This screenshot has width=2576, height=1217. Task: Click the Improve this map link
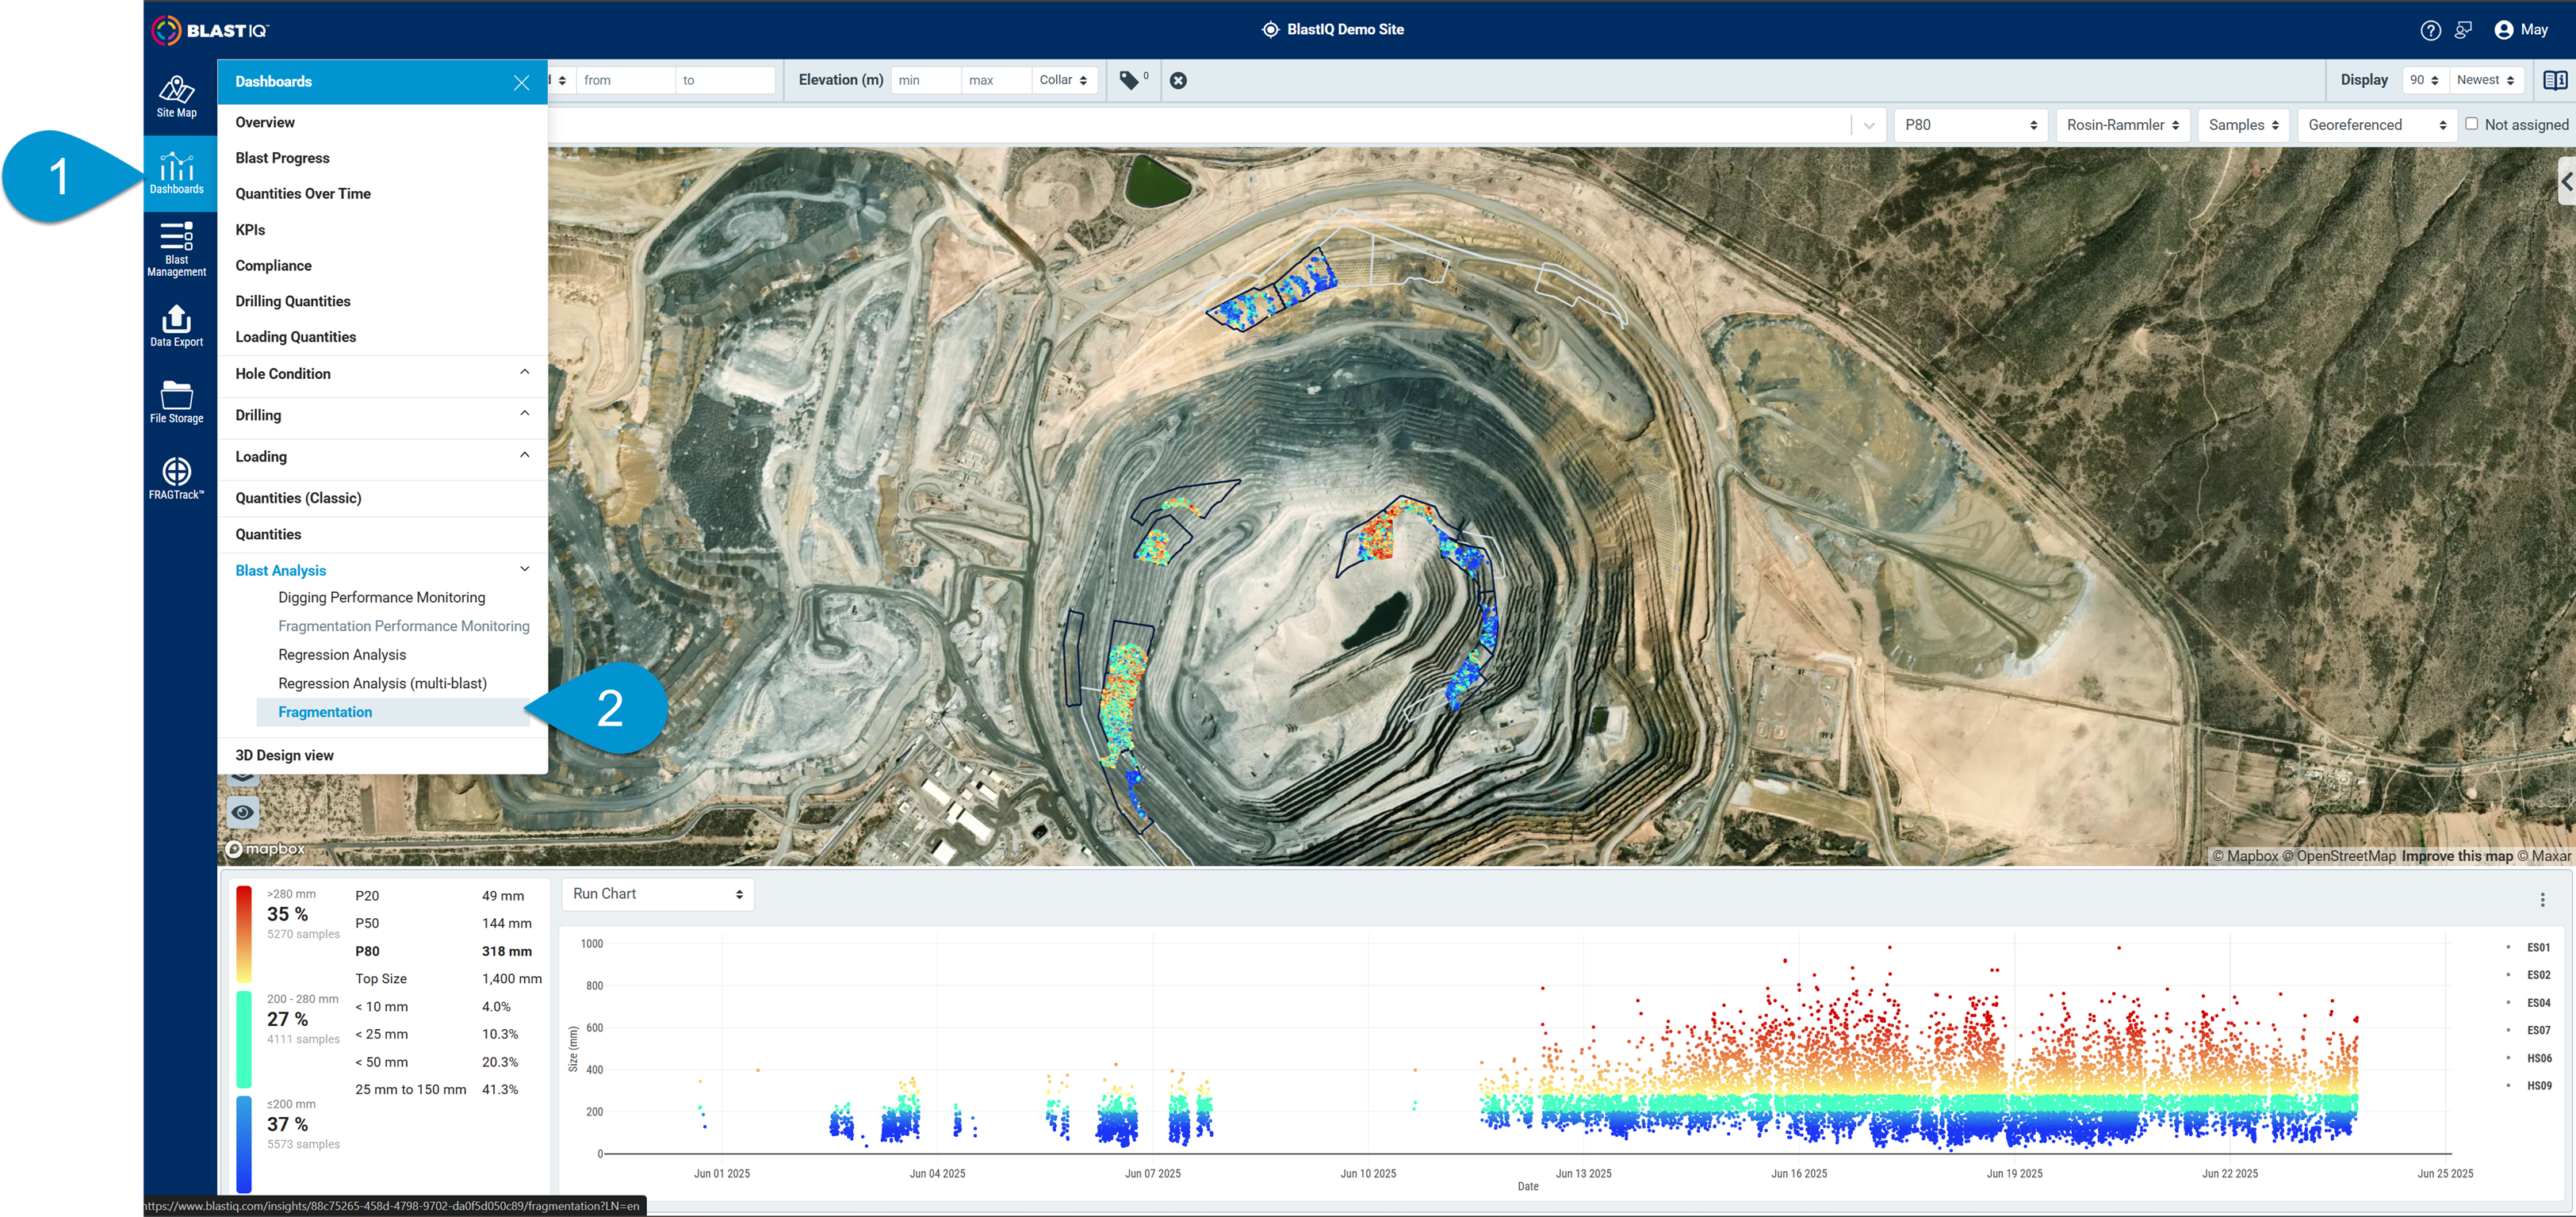pos(2457,856)
